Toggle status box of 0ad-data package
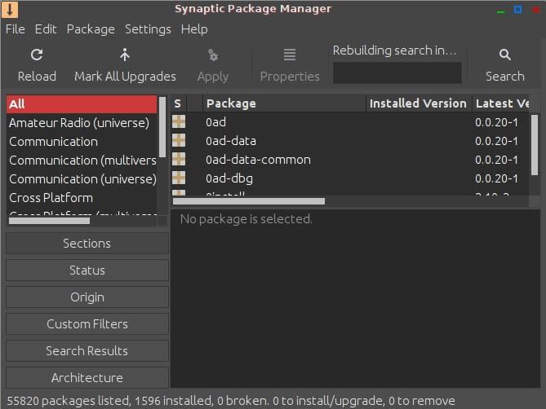Screen dimensions: 546x409 point(179,141)
